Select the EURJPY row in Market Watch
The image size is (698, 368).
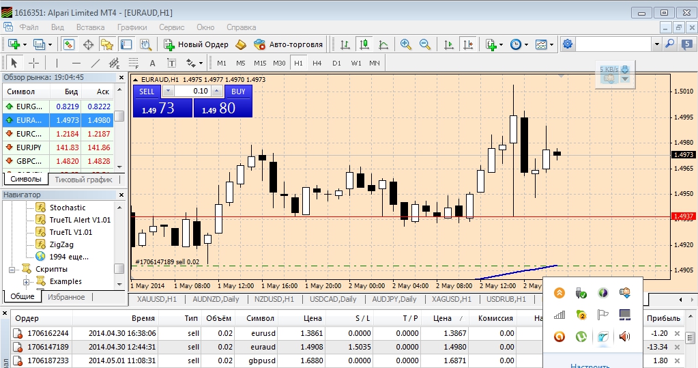point(58,147)
